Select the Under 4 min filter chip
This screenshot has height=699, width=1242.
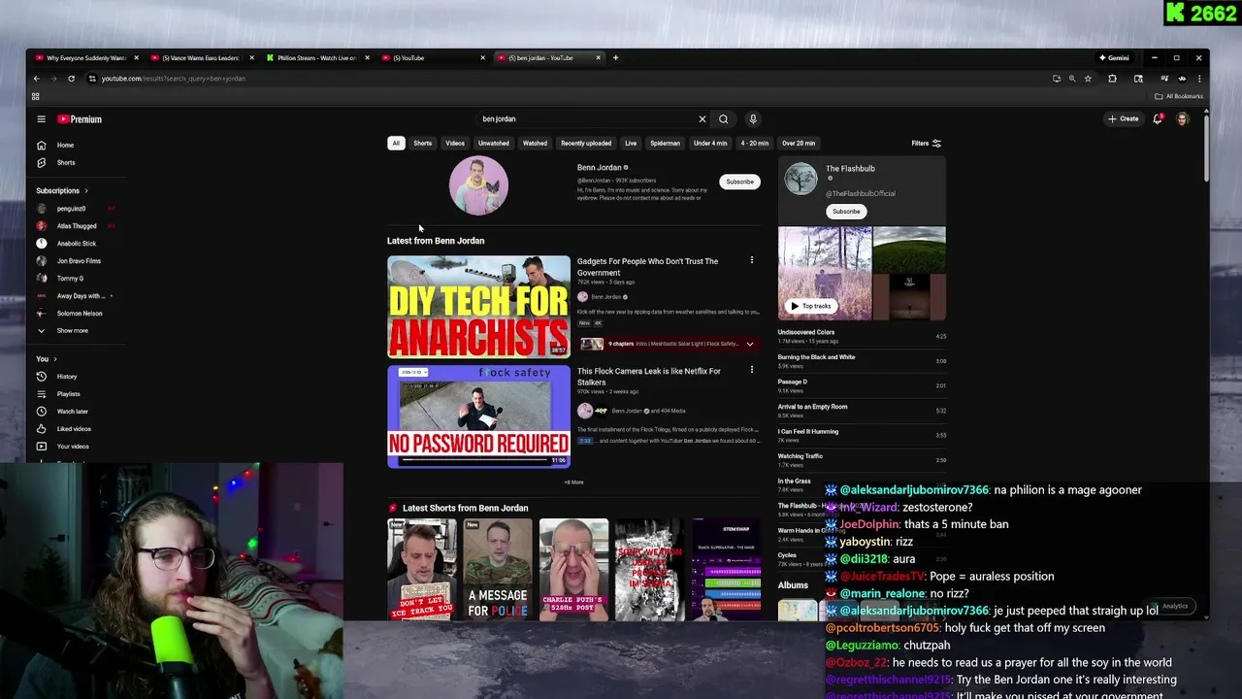[710, 144]
